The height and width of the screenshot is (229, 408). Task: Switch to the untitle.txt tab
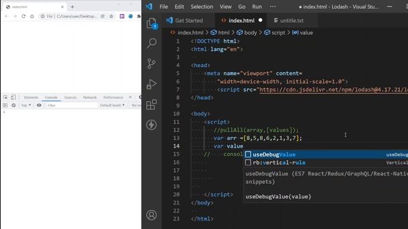click(292, 20)
